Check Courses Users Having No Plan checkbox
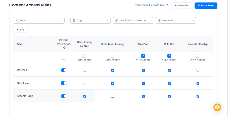 [x=85, y=70]
